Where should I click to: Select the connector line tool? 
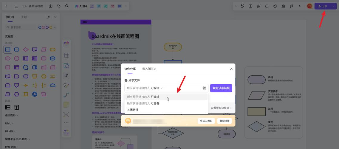66,95
